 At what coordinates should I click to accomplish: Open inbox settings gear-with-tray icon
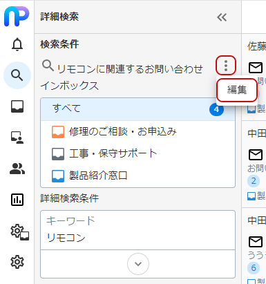[19, 232]
